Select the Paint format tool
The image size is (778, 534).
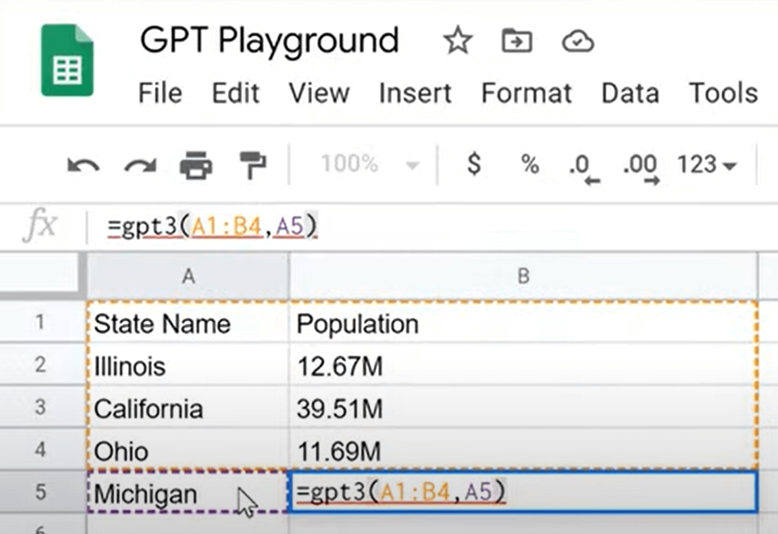pyautogui.click(x=253, y=166)
